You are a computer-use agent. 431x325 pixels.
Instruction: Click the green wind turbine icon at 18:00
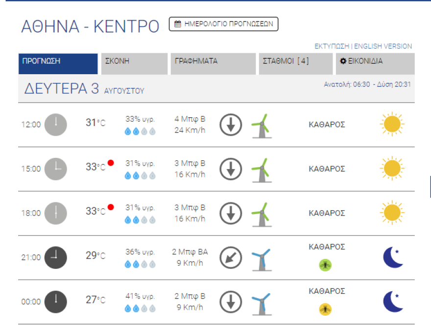click(261, 214)
